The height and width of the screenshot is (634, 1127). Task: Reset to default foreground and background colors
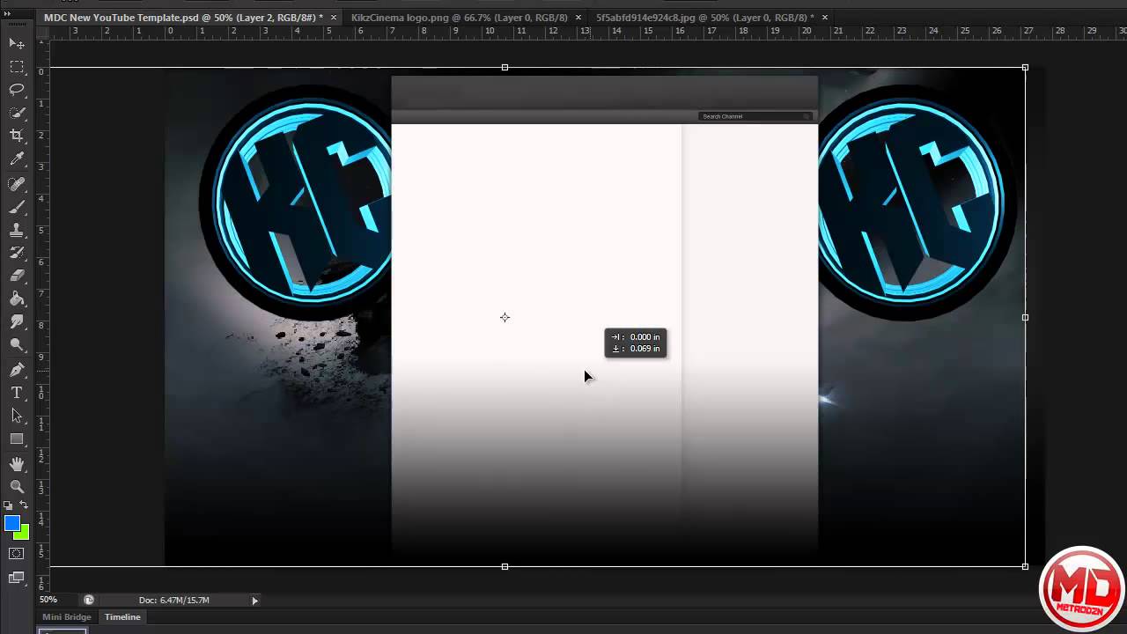pos(9,505)
